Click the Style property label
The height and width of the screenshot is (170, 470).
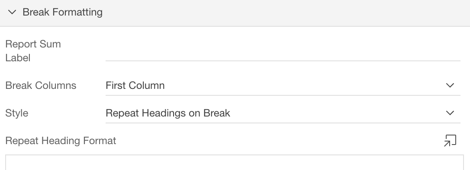(x=17, y=113)
